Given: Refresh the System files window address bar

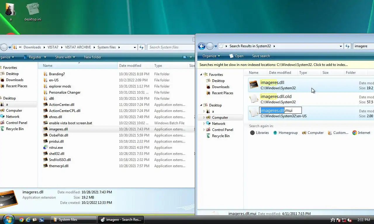Looking at the screenshot, I should tap(141, 47).
